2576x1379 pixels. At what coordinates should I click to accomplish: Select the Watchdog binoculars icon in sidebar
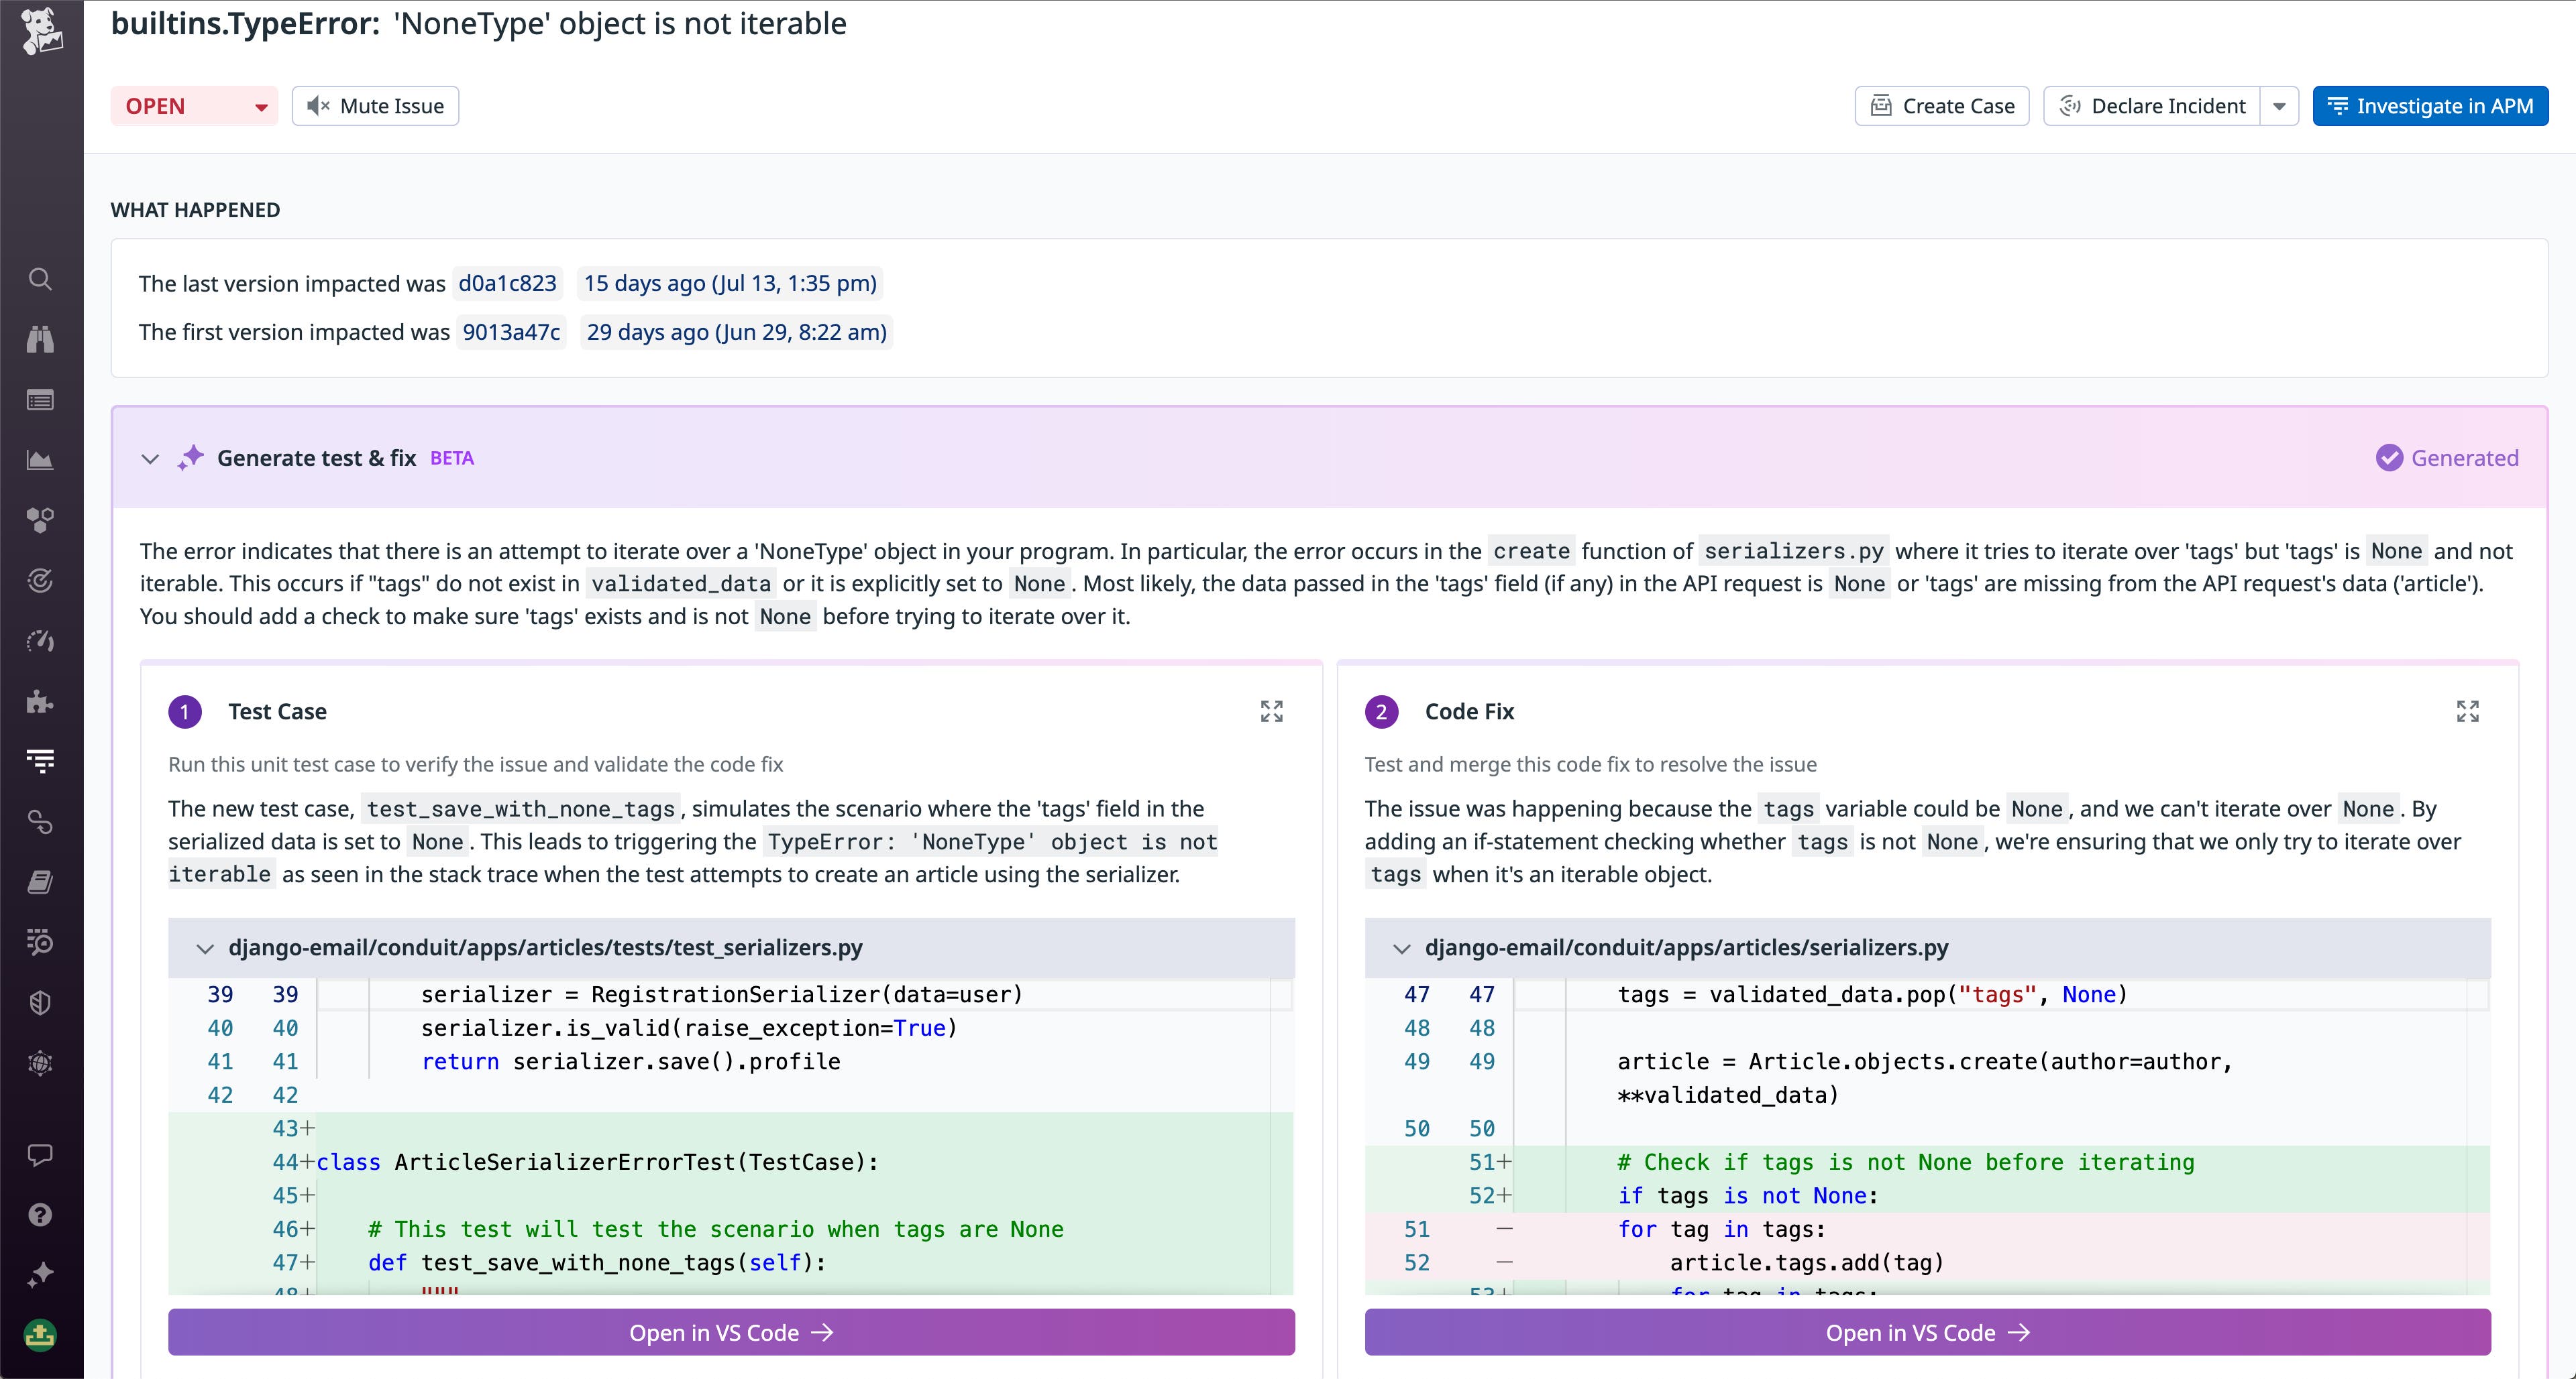pos(40,340)
